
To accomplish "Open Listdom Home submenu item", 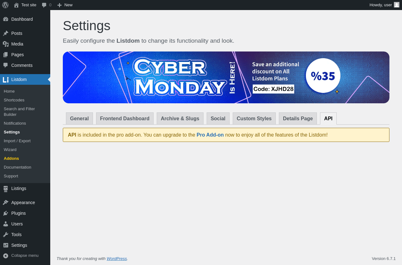I will coord(9,91).
